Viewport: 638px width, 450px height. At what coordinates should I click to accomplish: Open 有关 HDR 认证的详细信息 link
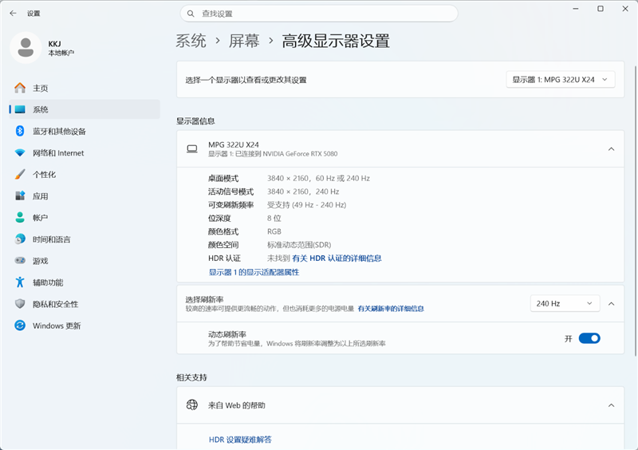coord(337,259)
